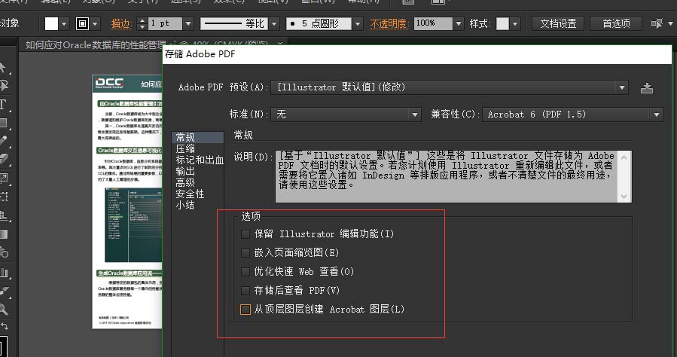Open the opacity 100% dropdown arrow
The image size is (677, 357).
point(459,24)
